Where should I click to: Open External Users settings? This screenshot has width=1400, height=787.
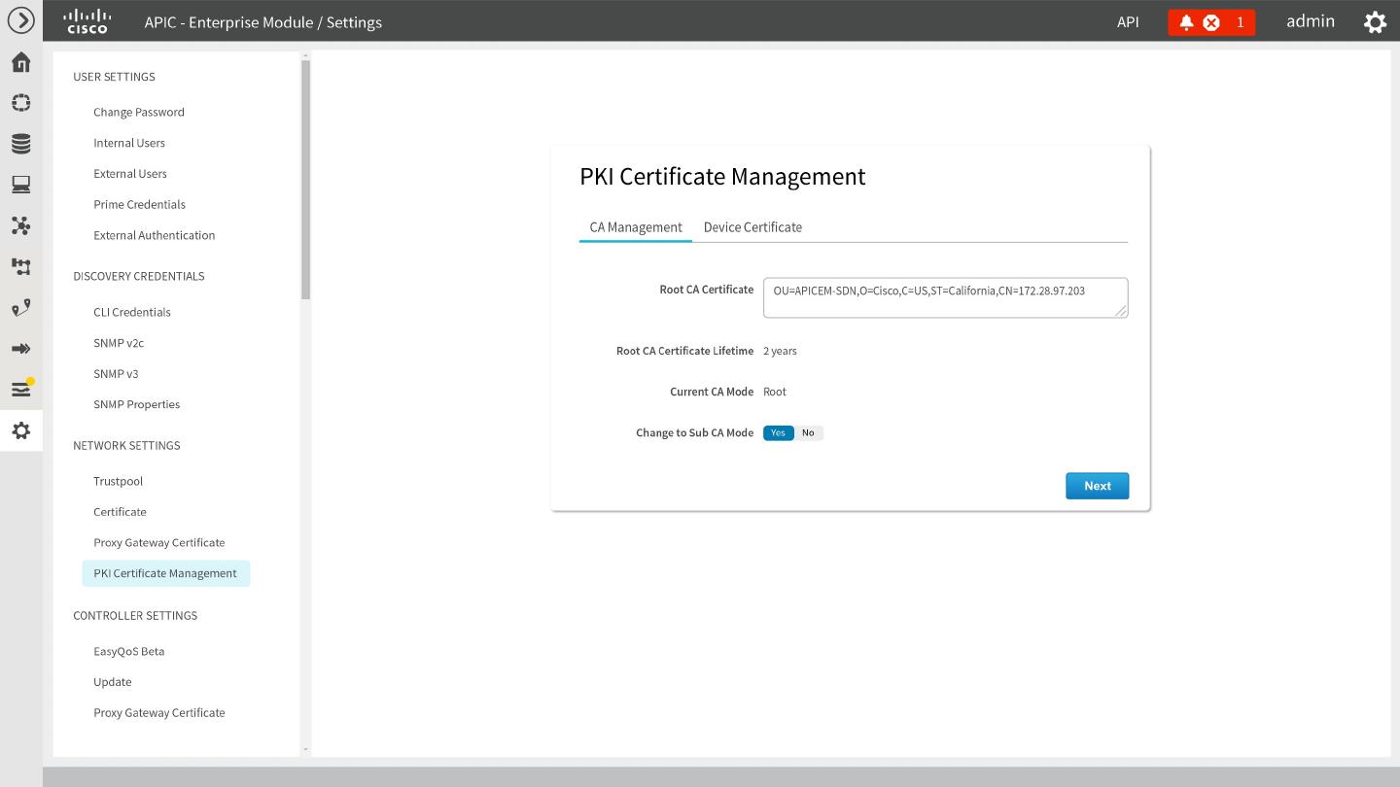[130, 174]
